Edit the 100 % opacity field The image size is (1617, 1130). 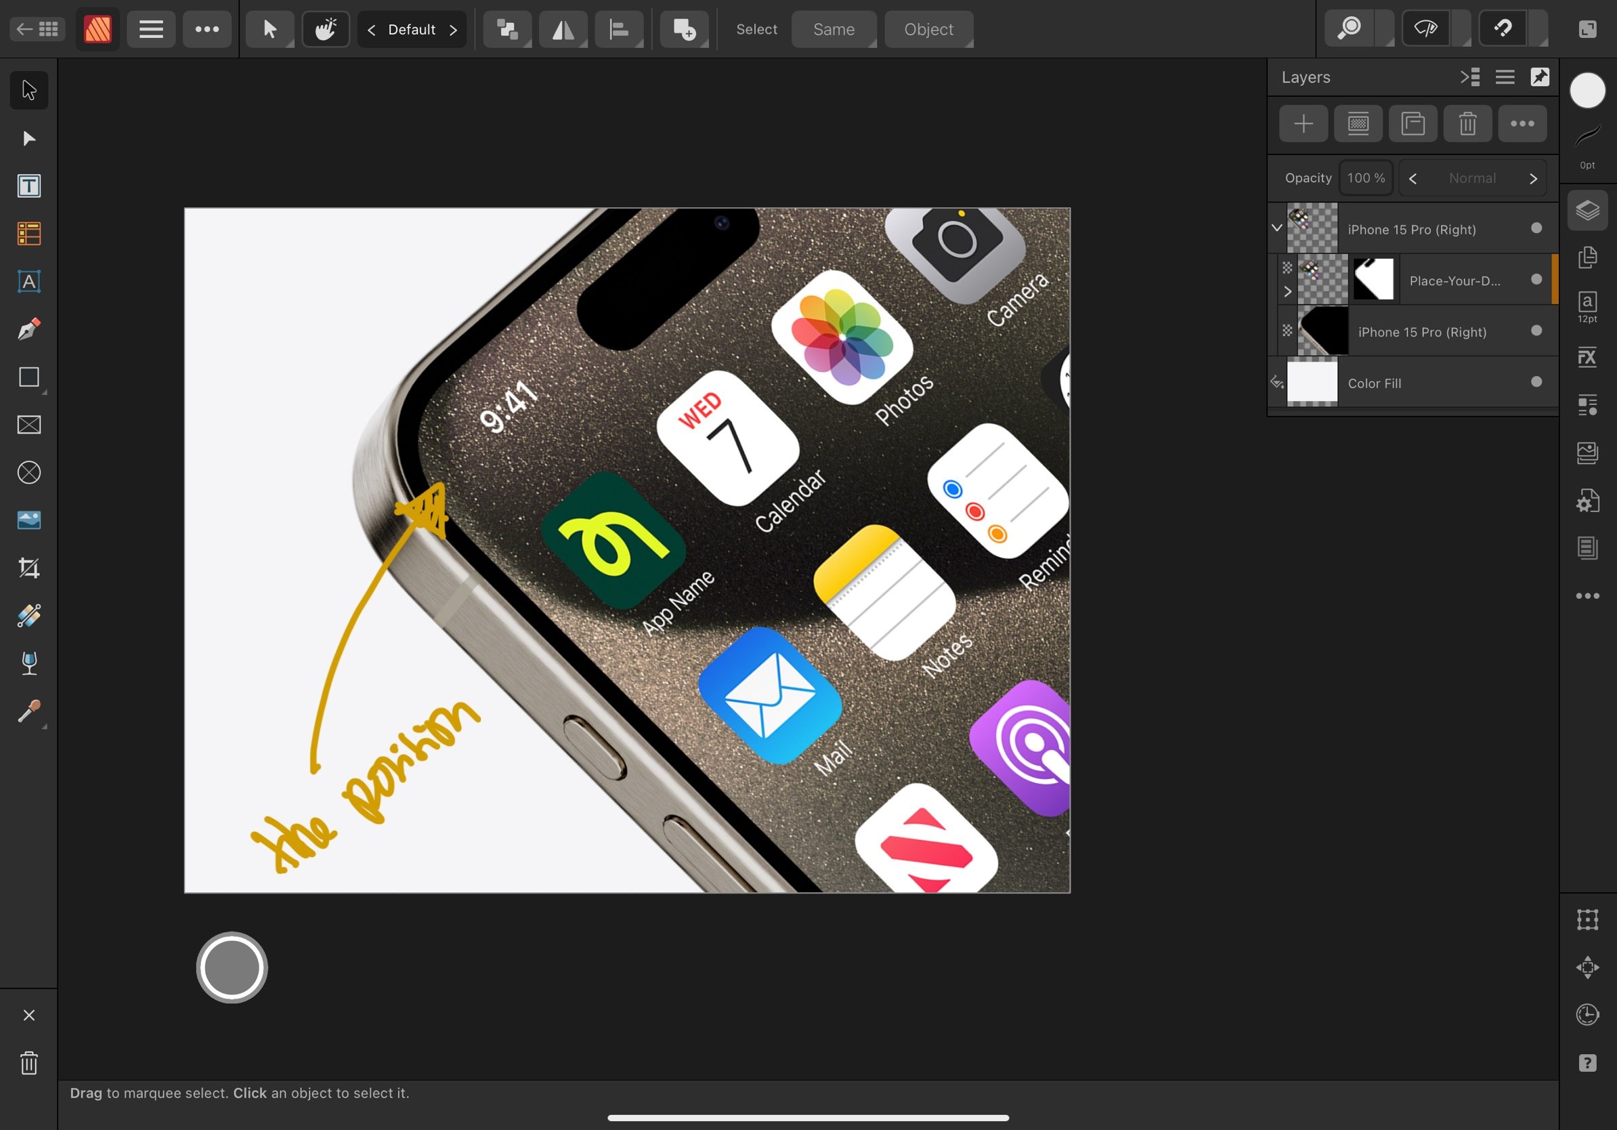[1366, 178]
